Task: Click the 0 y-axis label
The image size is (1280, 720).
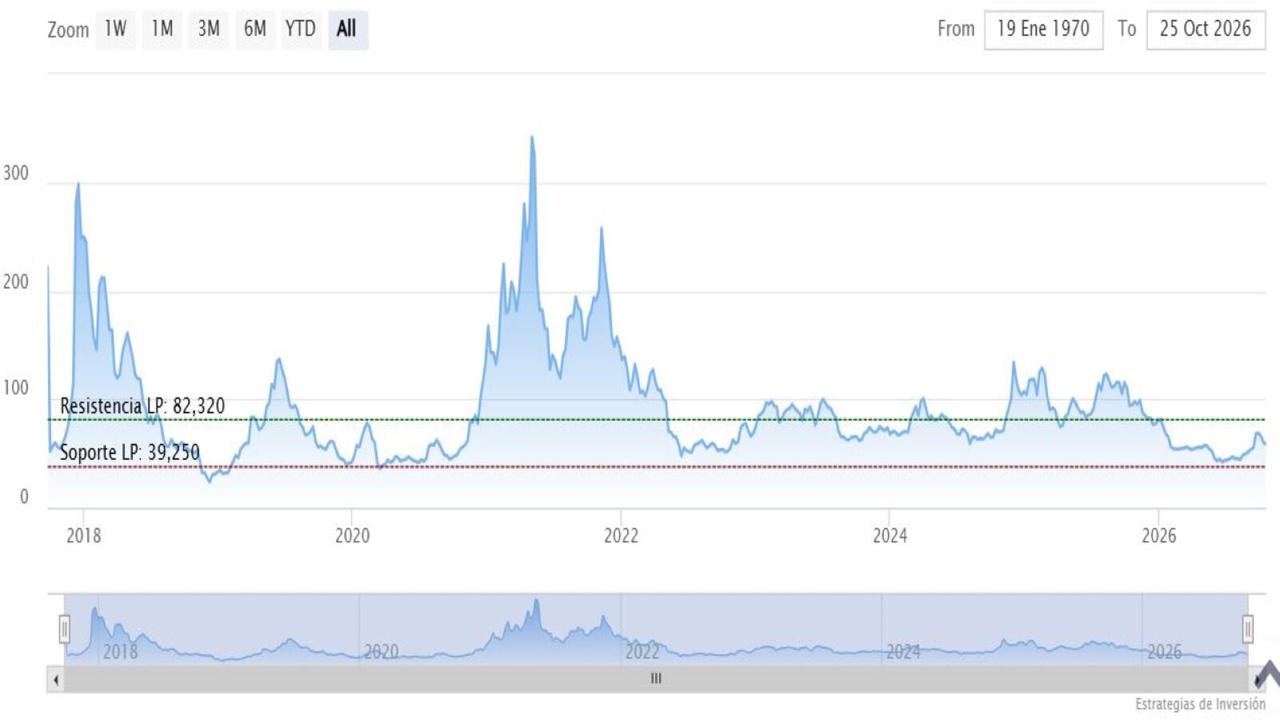Action: [24, 497]
